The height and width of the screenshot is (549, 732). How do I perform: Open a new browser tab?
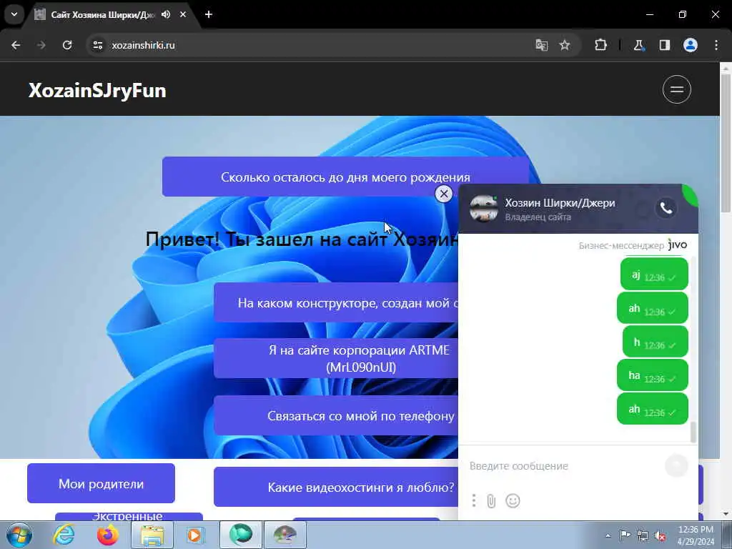point(209,14)
